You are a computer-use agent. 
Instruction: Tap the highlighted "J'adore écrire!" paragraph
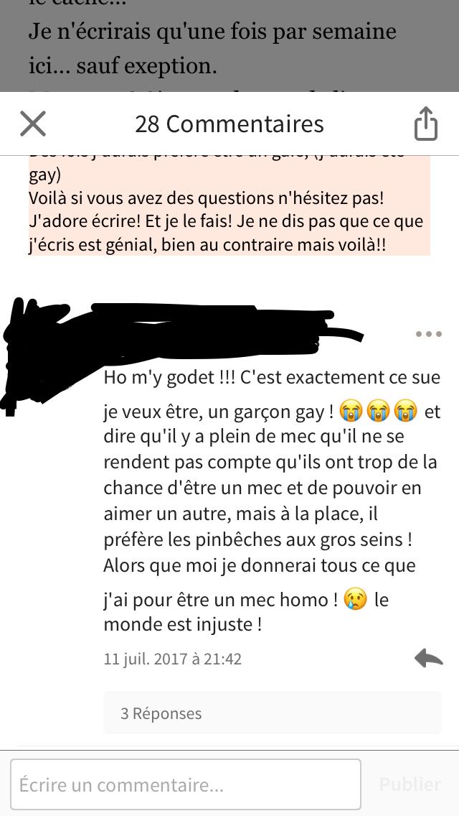(226, 233)
